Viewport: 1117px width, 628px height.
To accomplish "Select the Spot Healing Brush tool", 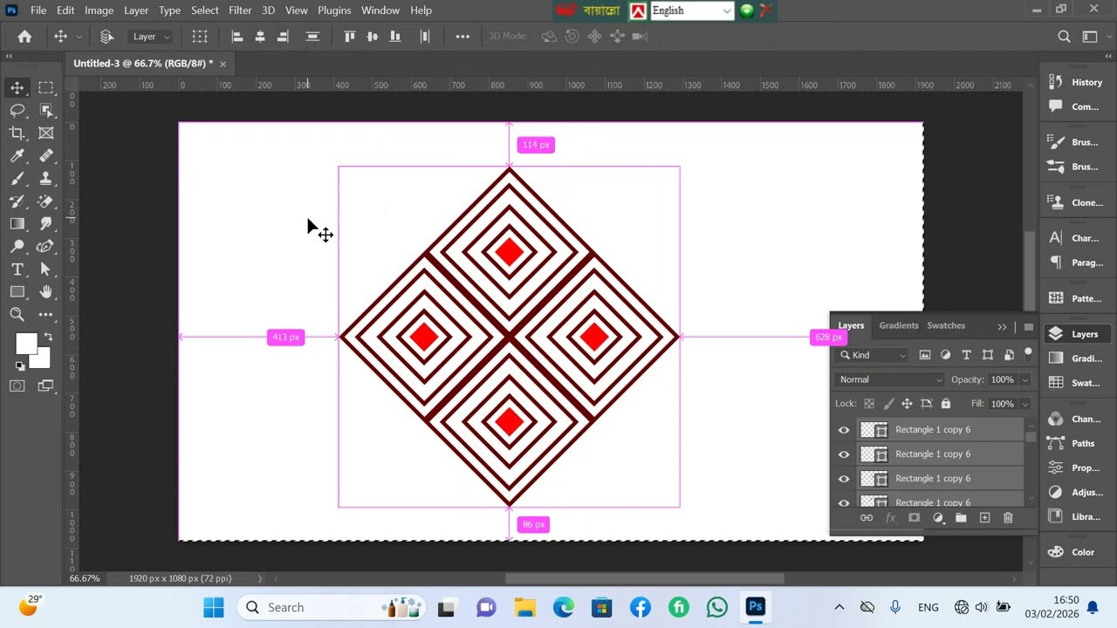I will [x=46, y=155].
